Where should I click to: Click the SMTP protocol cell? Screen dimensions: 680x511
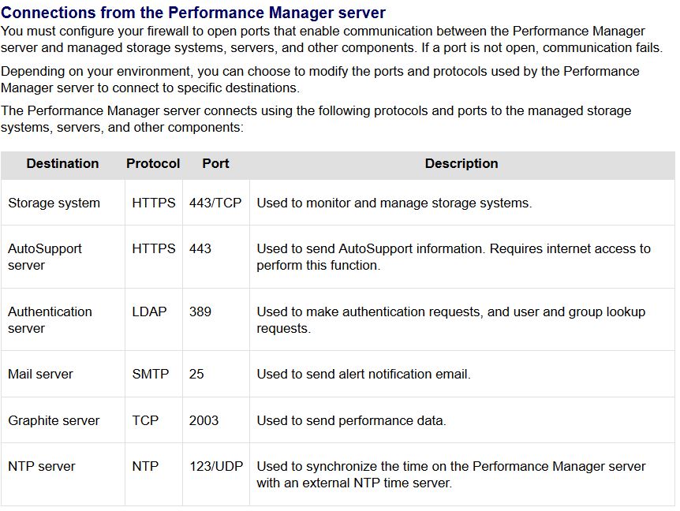151,375
